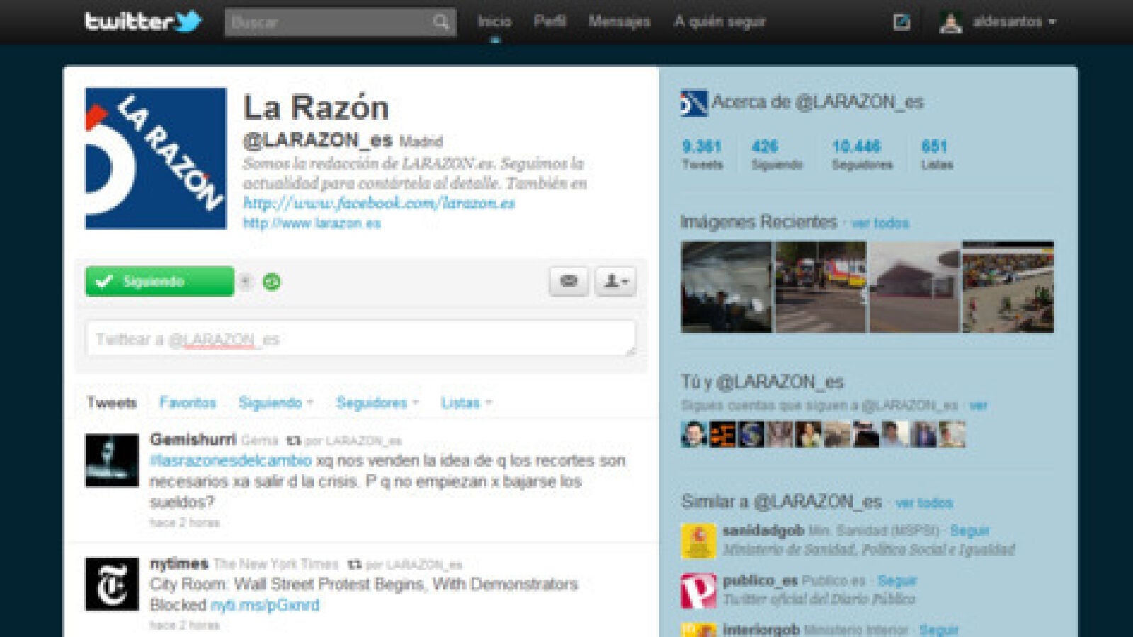Open nytimes avatar in the tweet list
1133x637 pixels.
click(x=112, y=584)
